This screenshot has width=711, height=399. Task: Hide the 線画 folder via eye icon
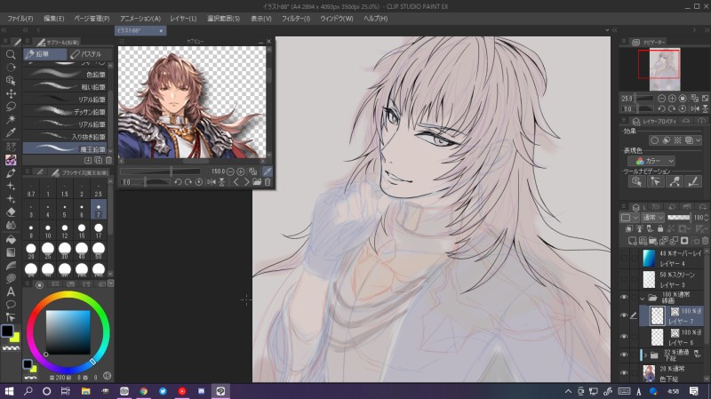click(x=624, y=298)
